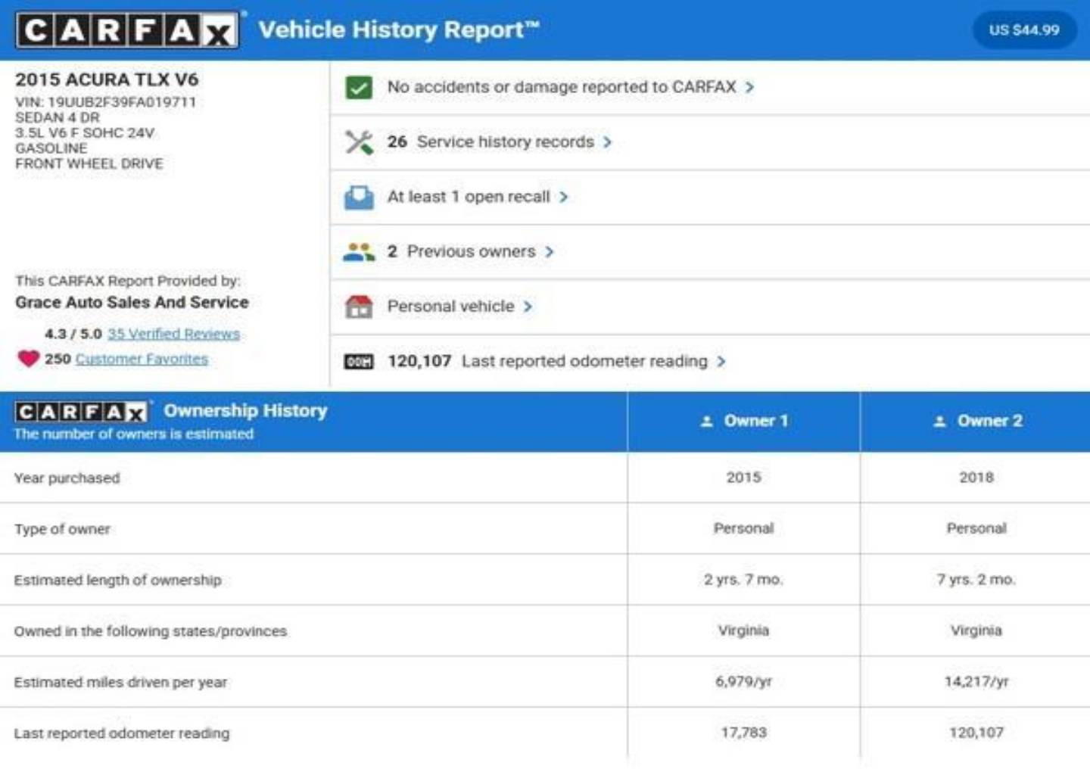Click the wrench and screwdriver service icon
This screenshot has width=1090, height=775.
(359, 142)
